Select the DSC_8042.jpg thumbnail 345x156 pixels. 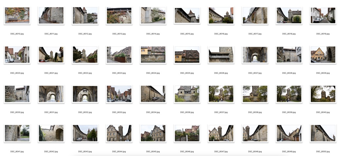click(51, 133)
